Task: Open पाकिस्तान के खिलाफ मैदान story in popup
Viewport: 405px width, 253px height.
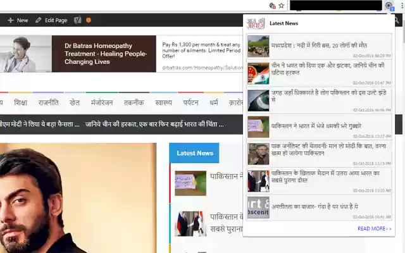Action: click(x=319, y=181)
